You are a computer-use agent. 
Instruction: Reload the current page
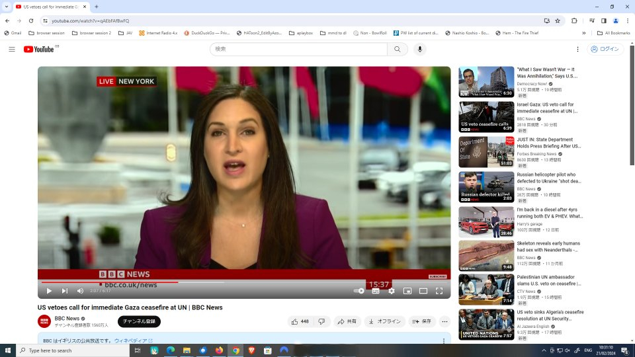(31, 20)
